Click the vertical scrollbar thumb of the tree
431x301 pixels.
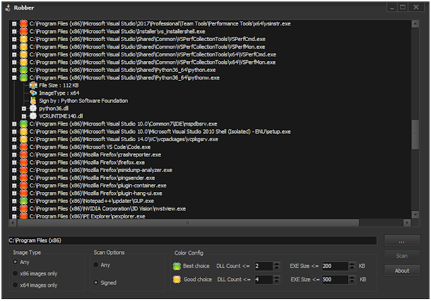[415, 134]
